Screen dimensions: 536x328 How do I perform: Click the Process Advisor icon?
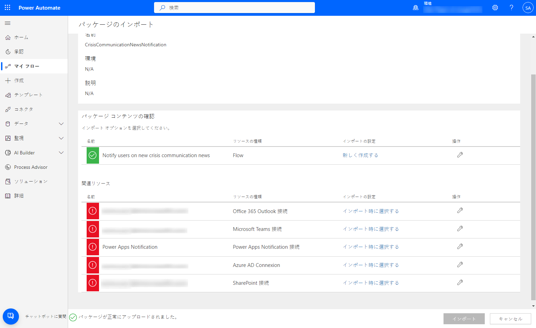(x=8, y=167)
